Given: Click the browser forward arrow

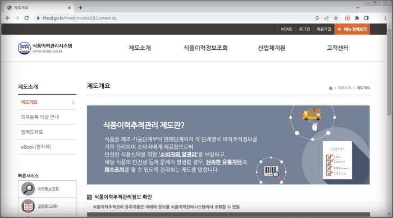Looking at the screenshot, I should click(17, 18).
